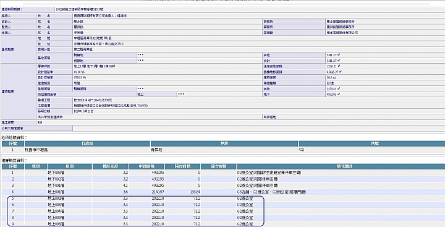Click the 行政區 column header
Screen dimensions: 445x227
point(87,143)
